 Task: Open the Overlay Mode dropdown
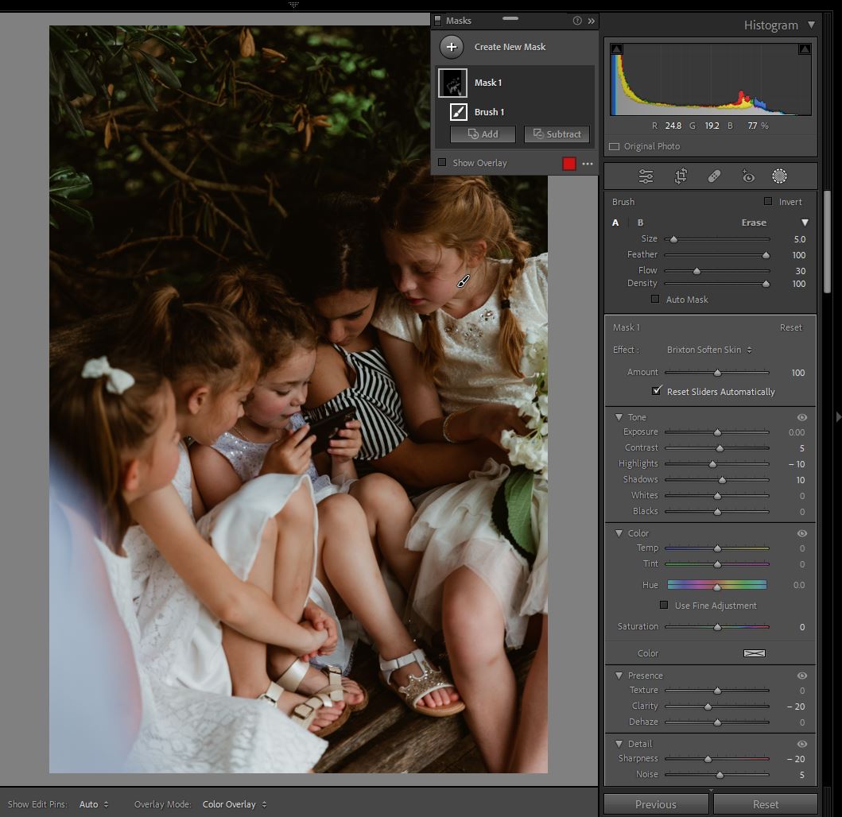(234, 804)
